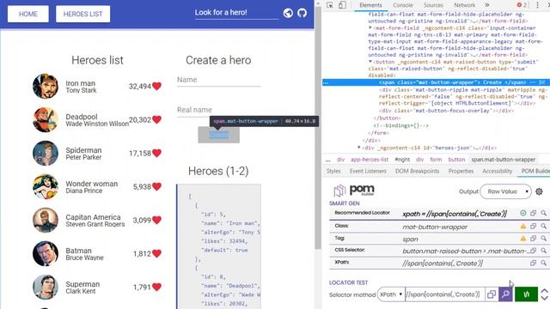Screen dimensions: 550x309
Task: Copy the Tag locator value
Action: click(533, 239)
